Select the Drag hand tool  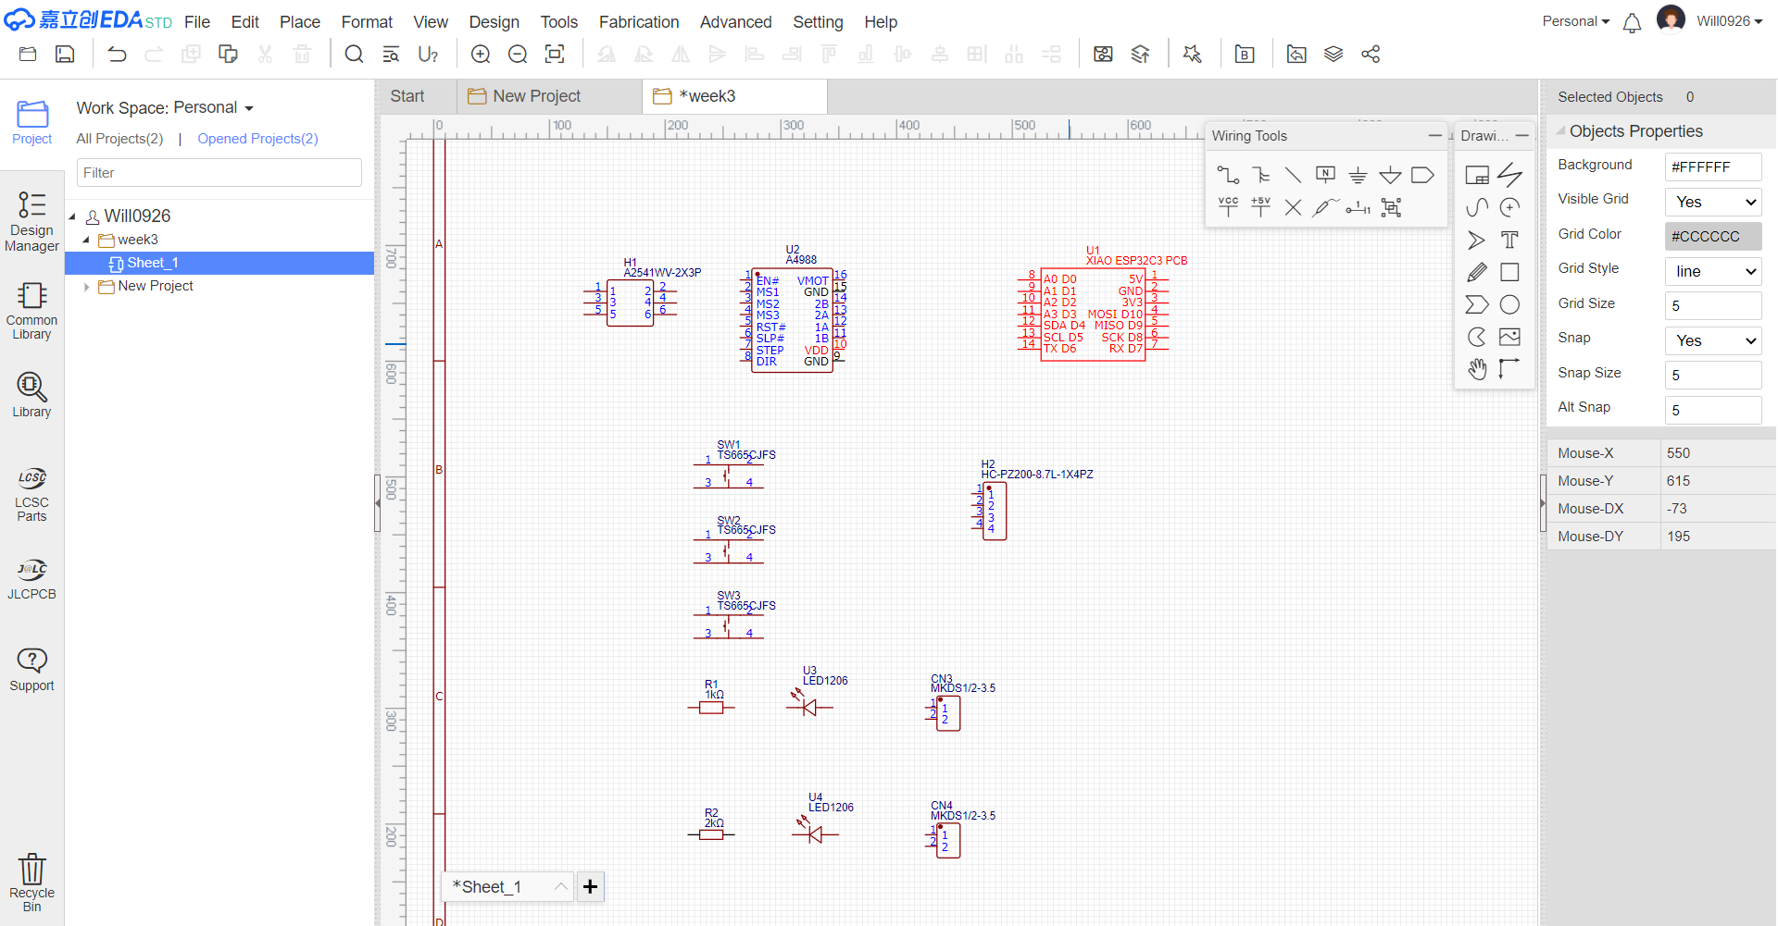1477,369
